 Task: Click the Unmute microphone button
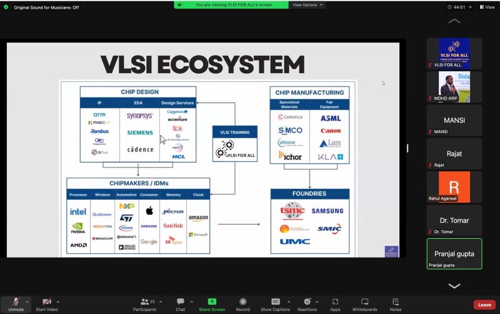click(x=16, y=305)
